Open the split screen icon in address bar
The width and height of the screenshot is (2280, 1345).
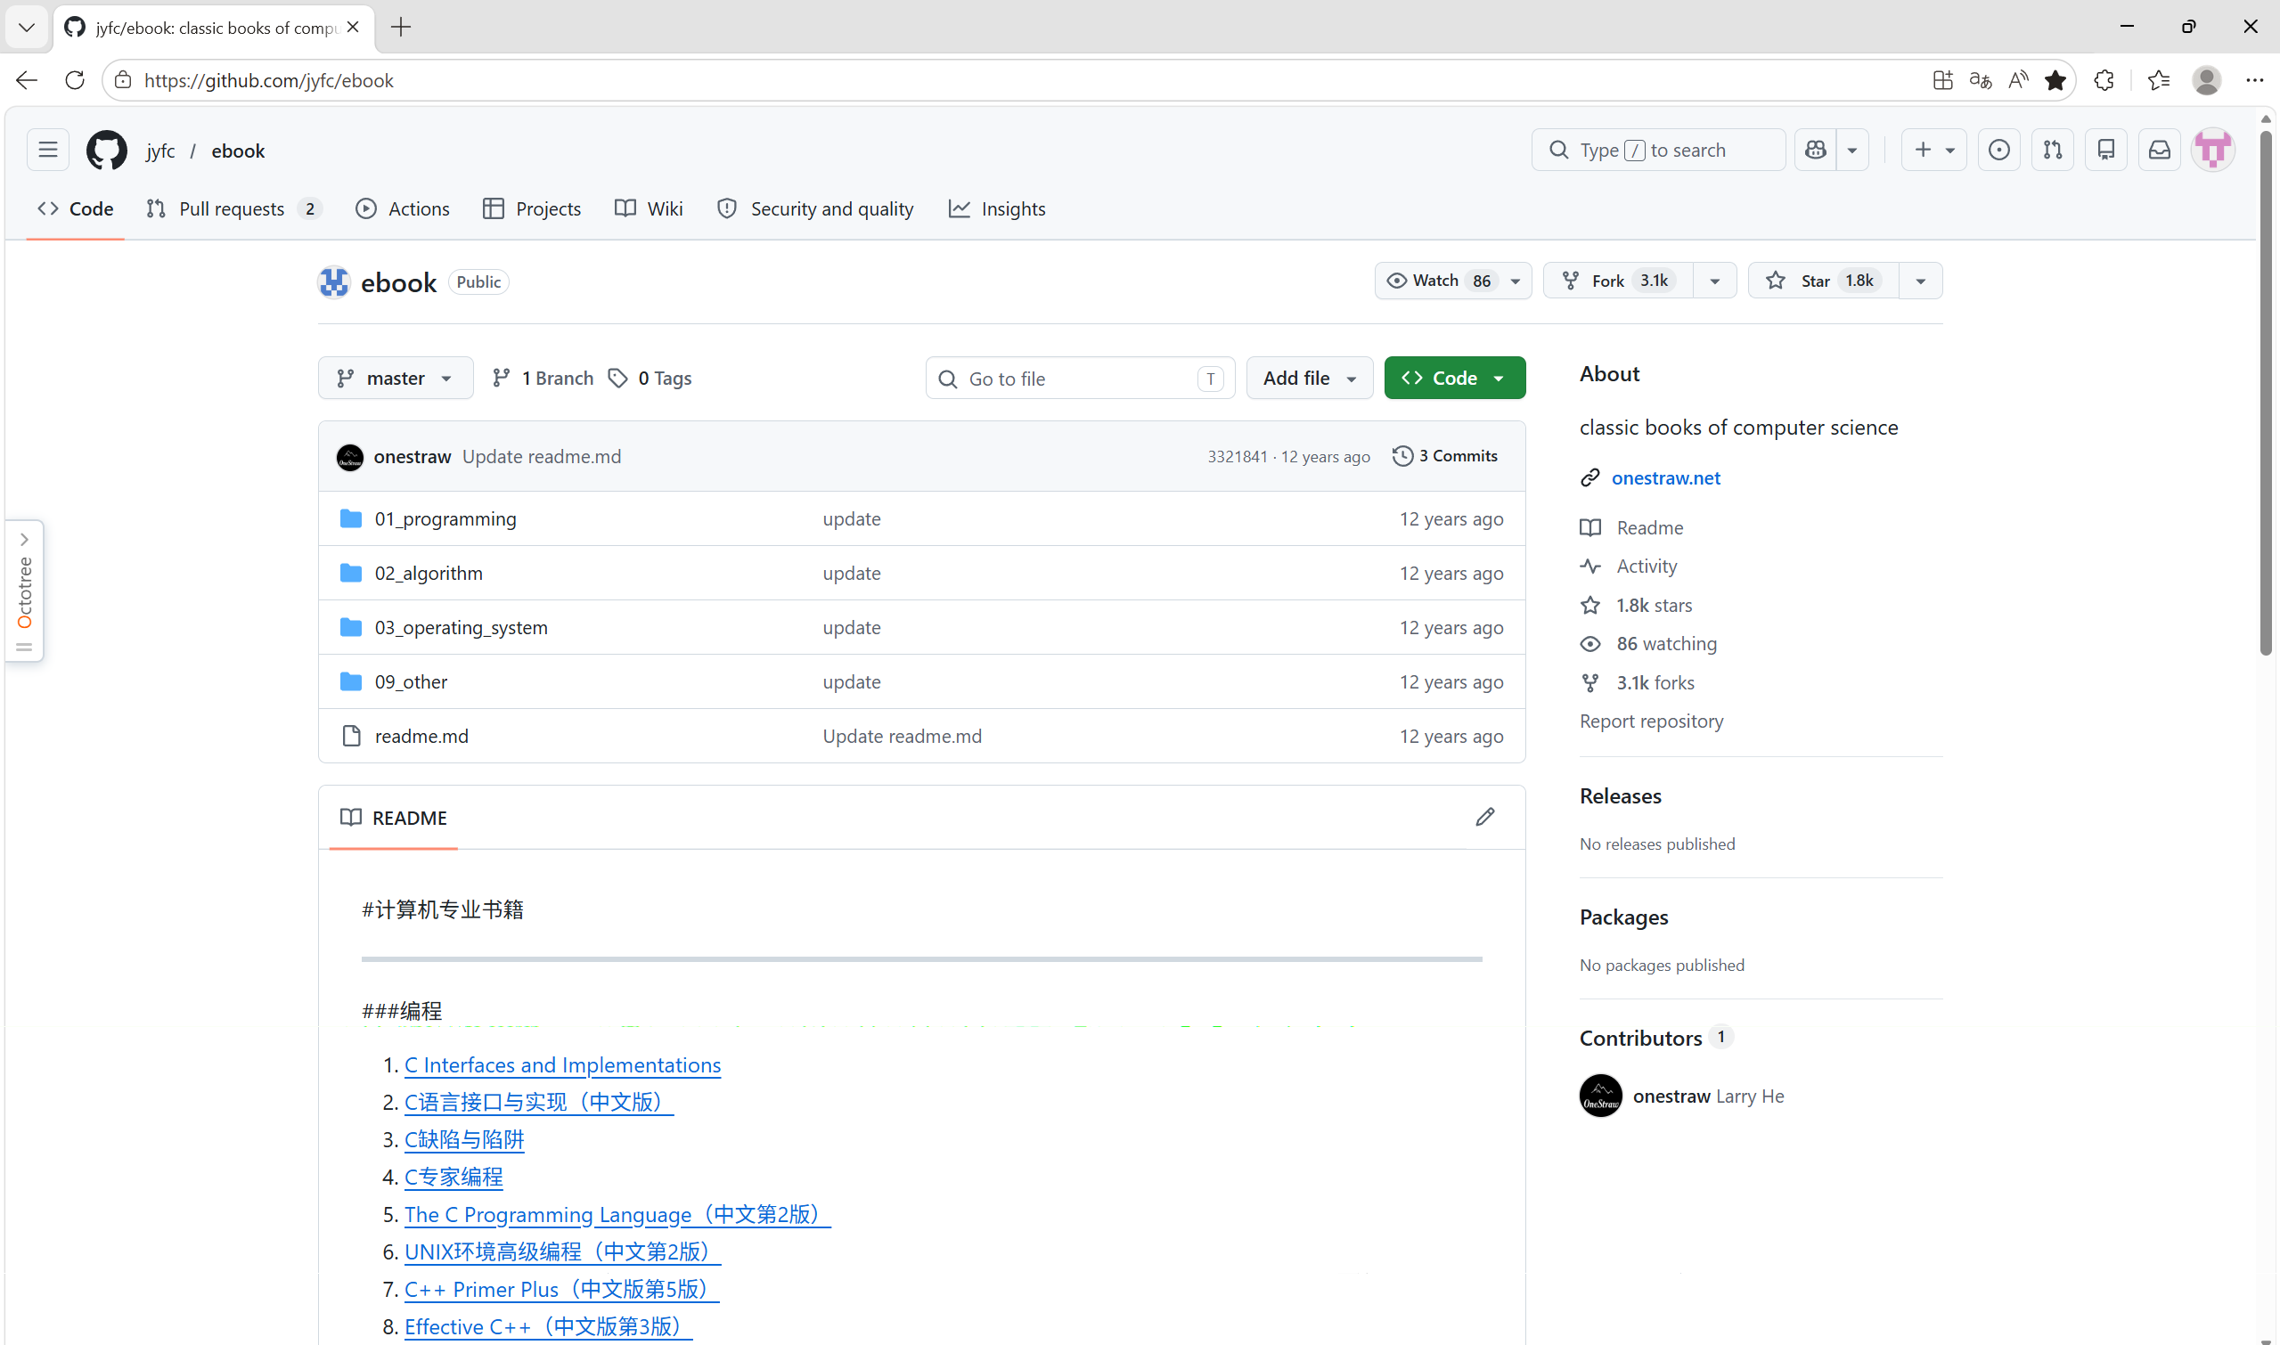tap(1941, 81)
